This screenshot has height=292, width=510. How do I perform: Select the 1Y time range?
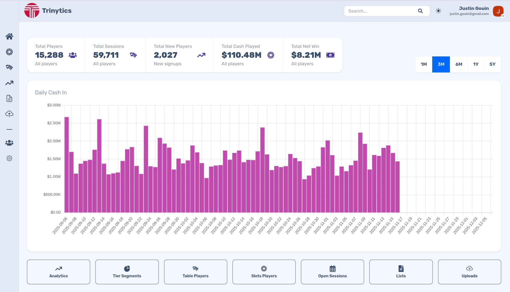[x=476, y=64]
